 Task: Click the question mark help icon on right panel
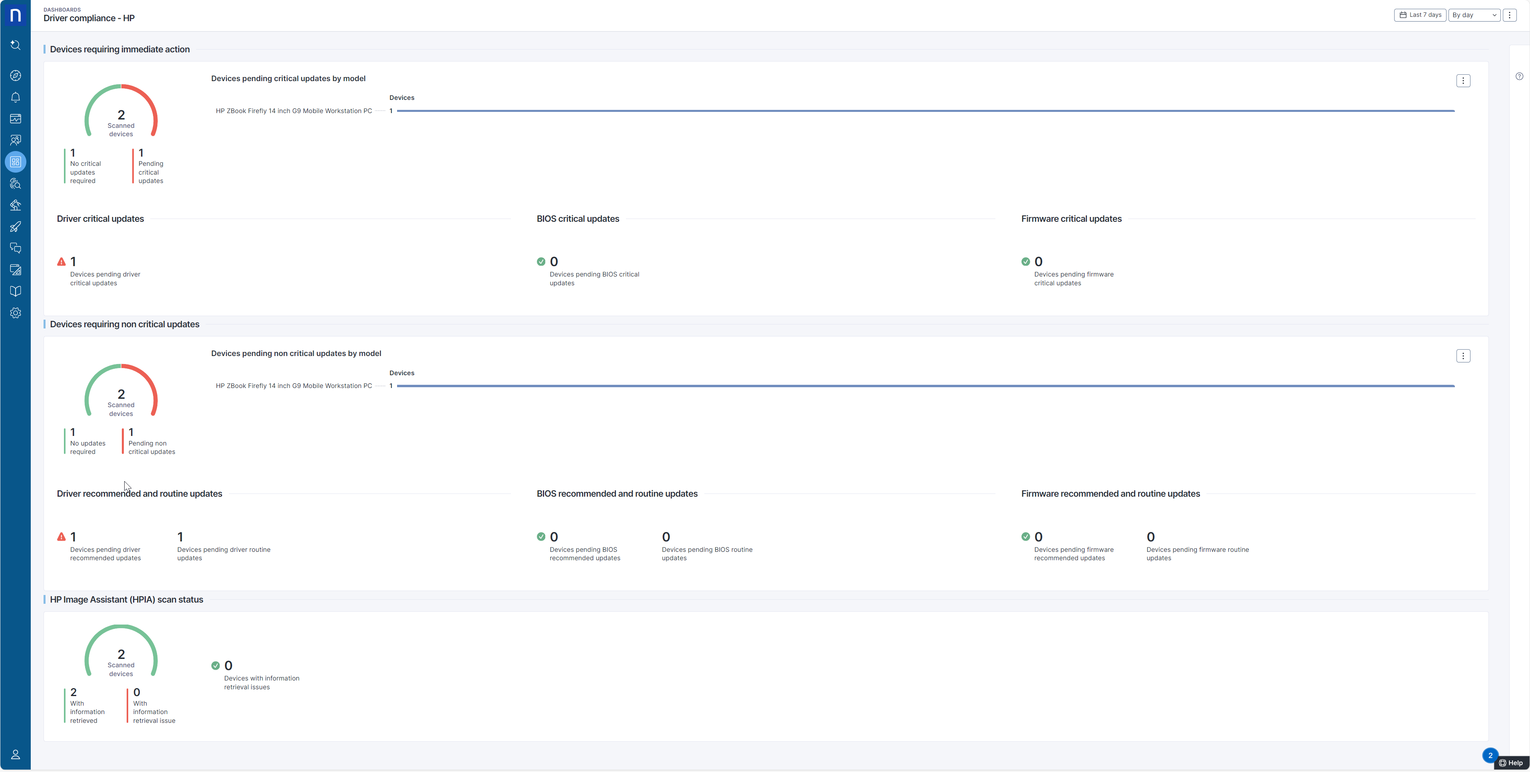pos(1519,76)
